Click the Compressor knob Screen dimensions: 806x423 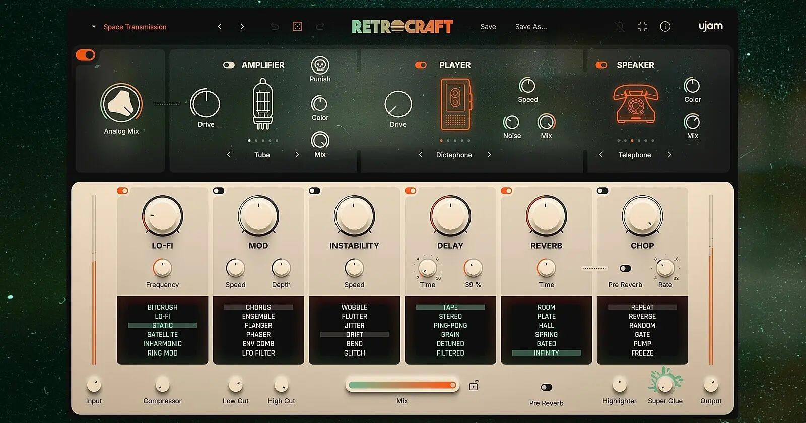coord(162,385)
